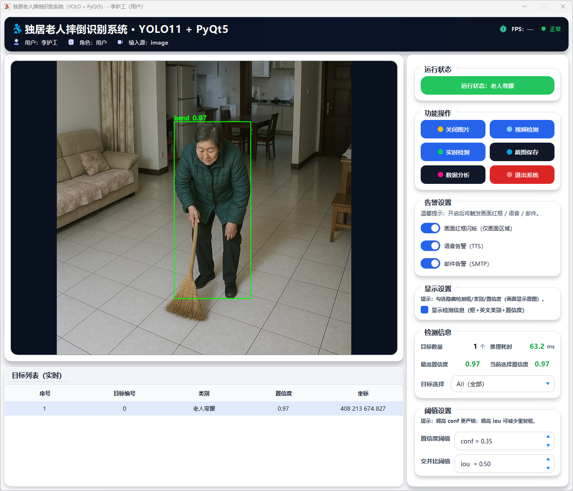Click the user avatar icon in header
The height and width of the screenshot is (491, 573).
16,42
